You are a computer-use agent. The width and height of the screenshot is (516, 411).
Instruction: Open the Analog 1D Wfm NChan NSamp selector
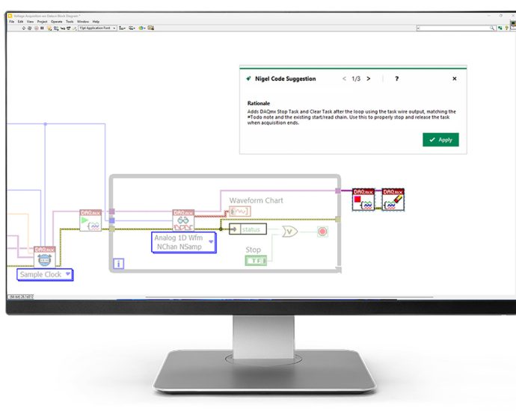(184, 242)
